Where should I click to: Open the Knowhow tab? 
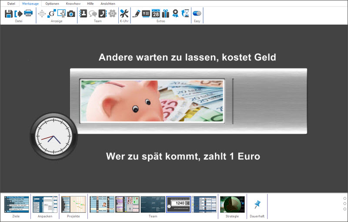(72, 3)
